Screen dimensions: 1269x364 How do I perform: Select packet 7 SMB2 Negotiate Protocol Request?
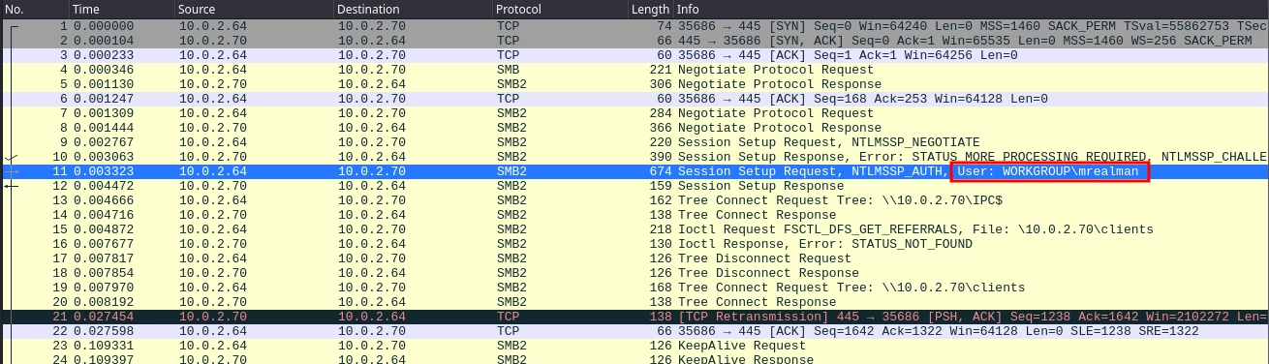pyautogui.click(x=634, y=113)
